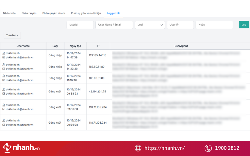This screenshot has width=250, height=156.
Task: Click email icon in 14:23:30 log row
Action: coord(4,69)
